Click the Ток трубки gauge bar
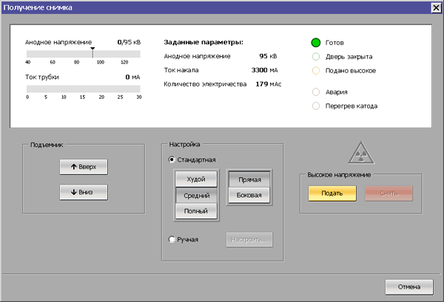444x302 pixels. coord(83,89)
